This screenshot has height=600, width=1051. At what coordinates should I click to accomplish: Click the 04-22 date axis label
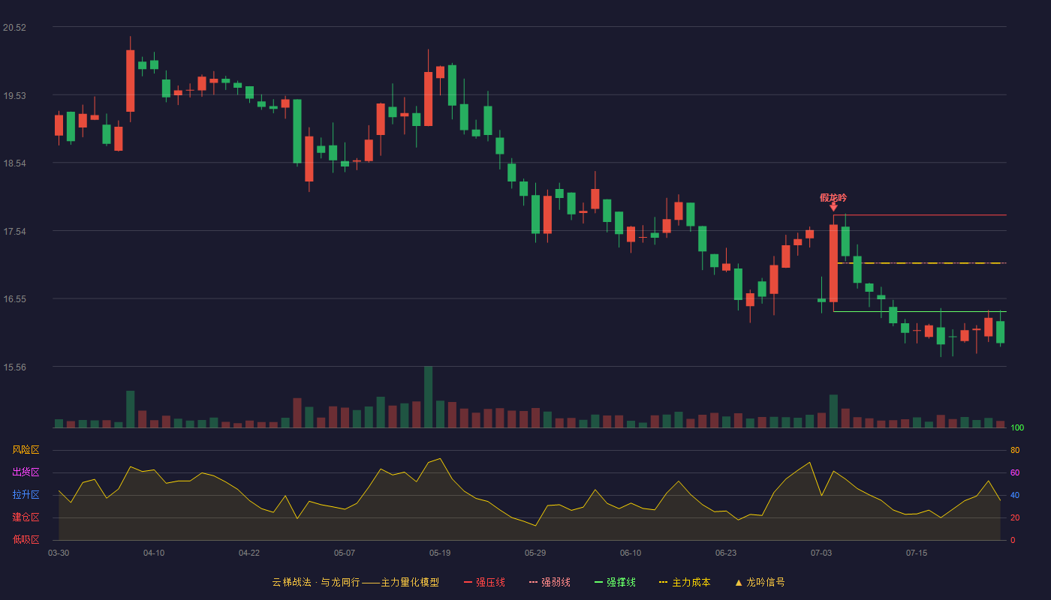point(249,553)
